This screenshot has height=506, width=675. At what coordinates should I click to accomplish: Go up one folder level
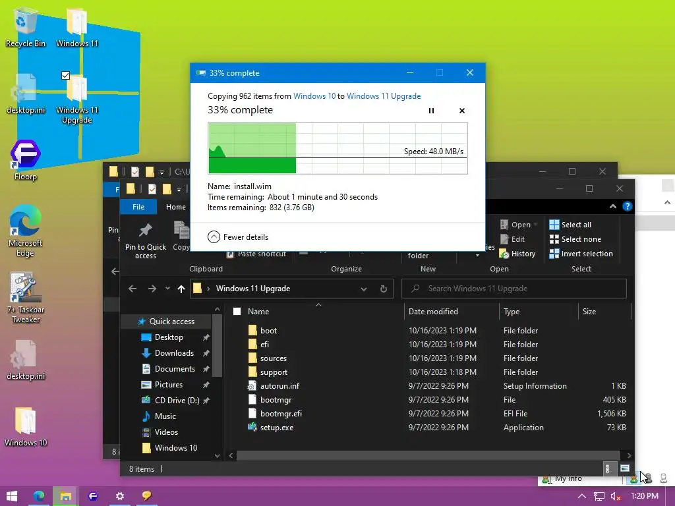(181, 289)
